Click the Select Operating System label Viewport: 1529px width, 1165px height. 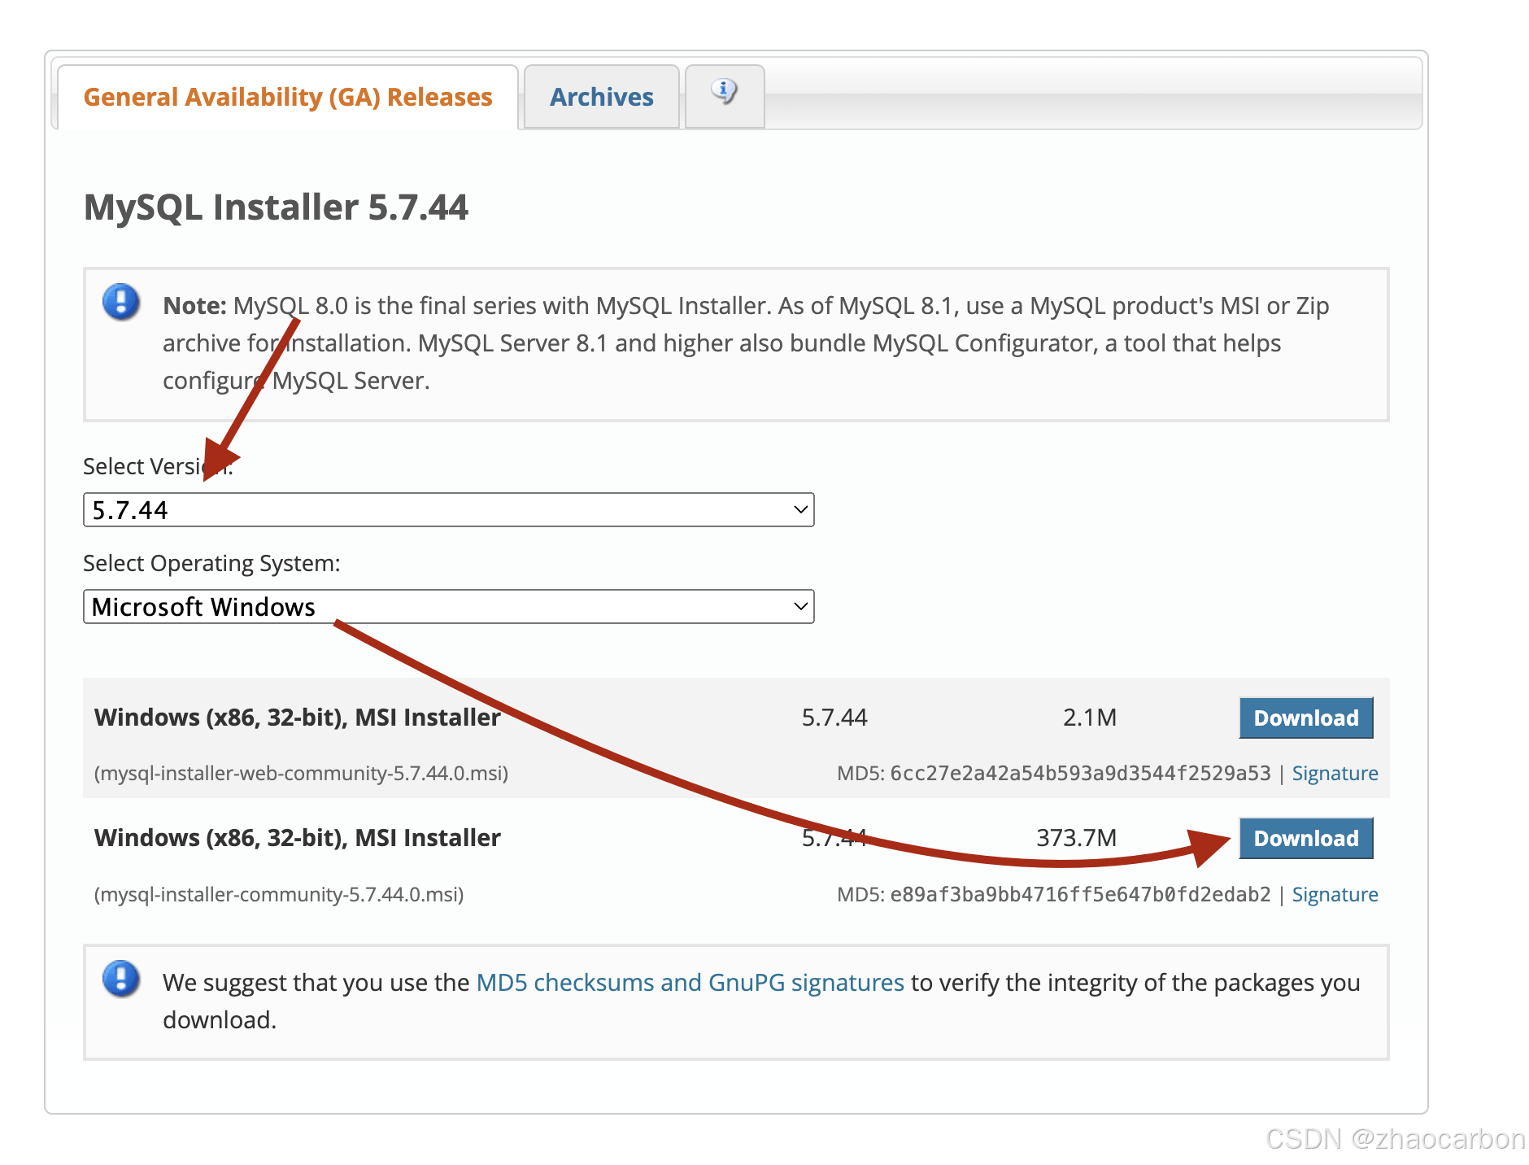click(211, 563)
